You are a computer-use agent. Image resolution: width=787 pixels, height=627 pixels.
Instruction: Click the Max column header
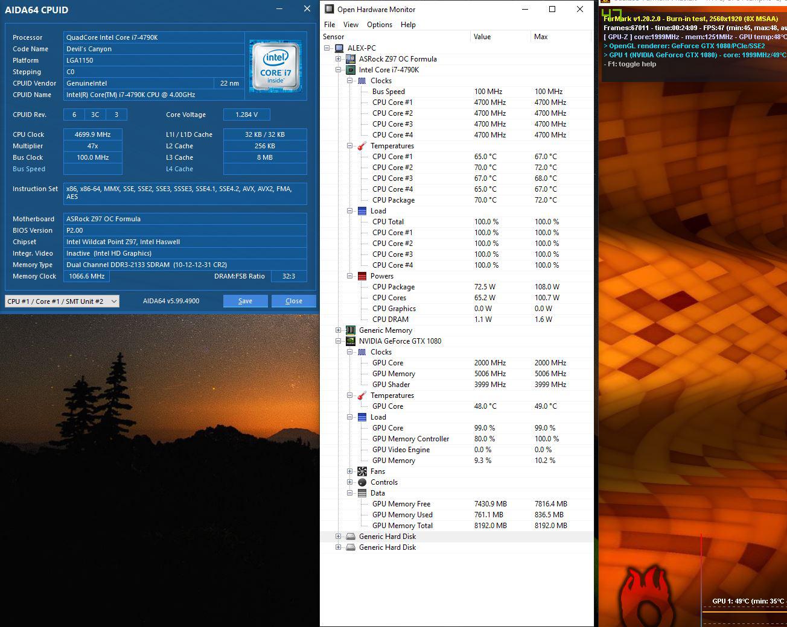click(561, 37)
